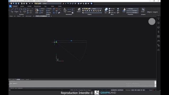Open the Help globe icon
This screenshot has width=169, height=95.
pyautogui.click(x=92, y=3)
